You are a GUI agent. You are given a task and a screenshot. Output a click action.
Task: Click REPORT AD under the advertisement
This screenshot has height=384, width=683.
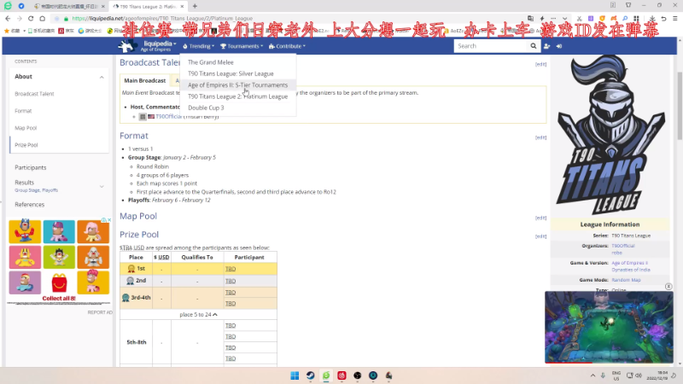click(x=100, y=312)
